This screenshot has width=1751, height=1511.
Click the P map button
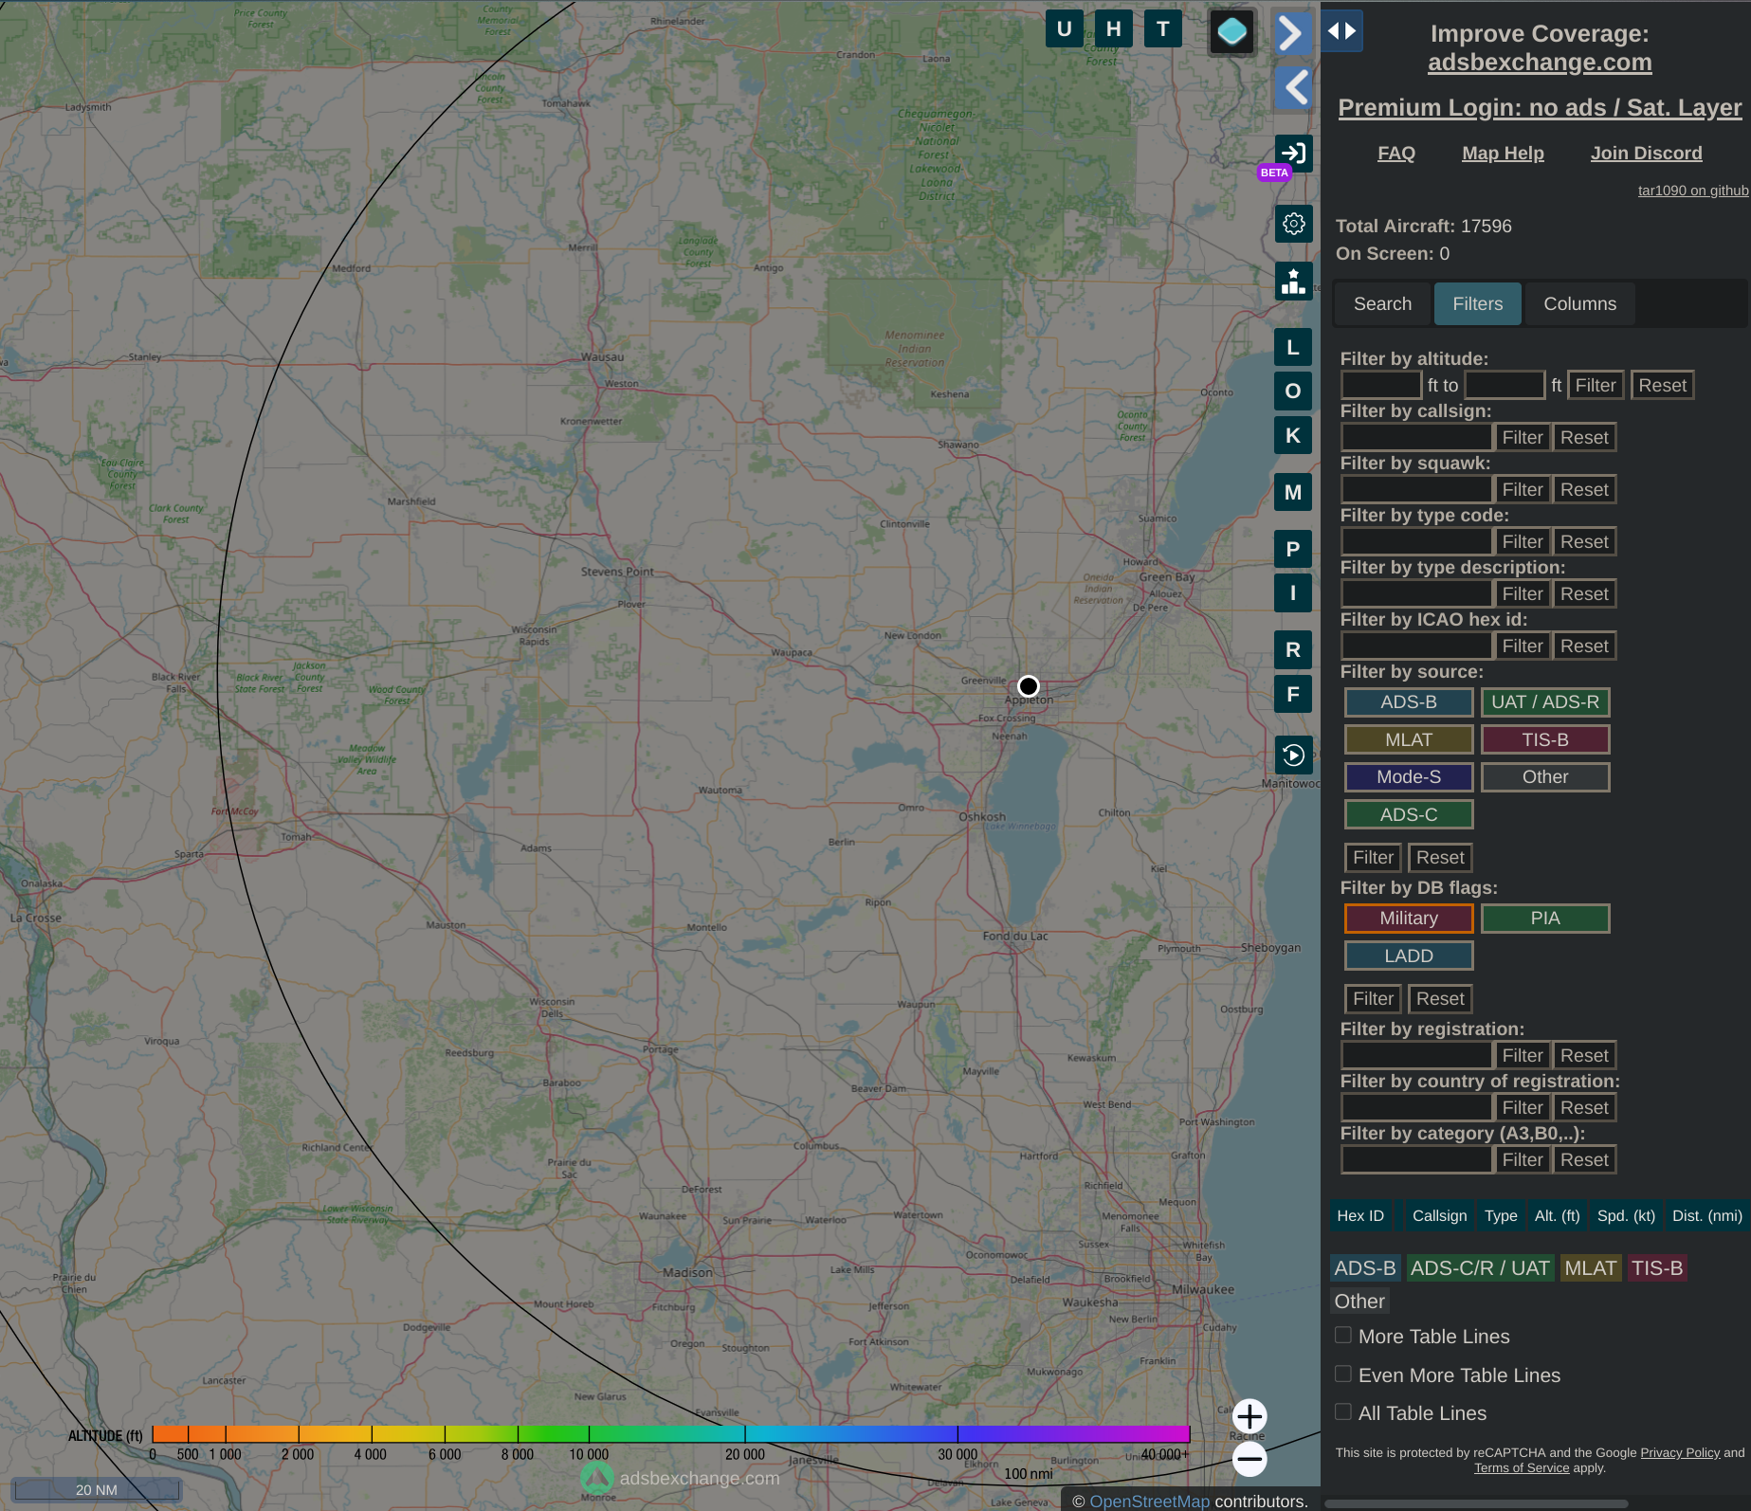pos(1293,550)
